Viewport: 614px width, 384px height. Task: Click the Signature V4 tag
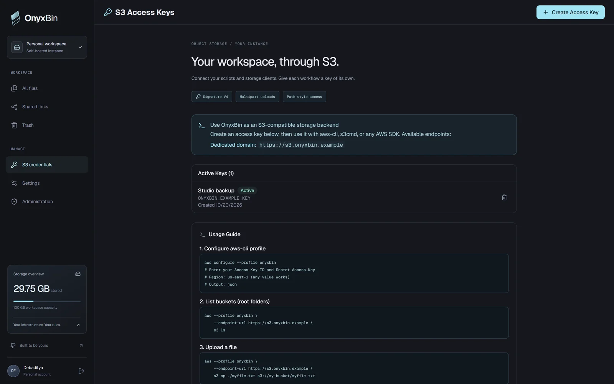tap(212, 97)
